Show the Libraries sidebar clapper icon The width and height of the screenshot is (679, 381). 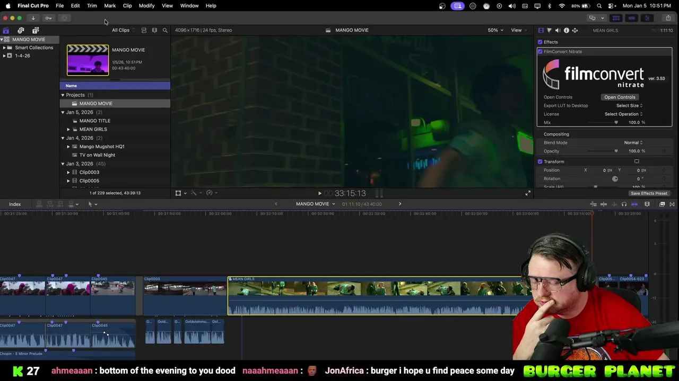tap(6, 30)
